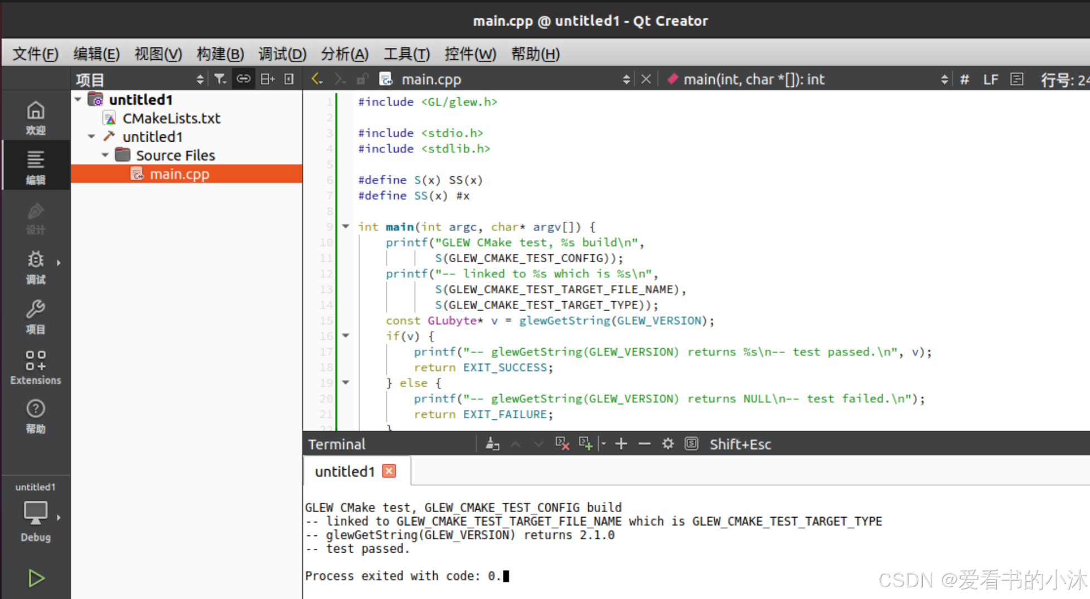Screen dimensions: 1090x599
Task: Open the 文件(F) menu
Action: point(36,54)
